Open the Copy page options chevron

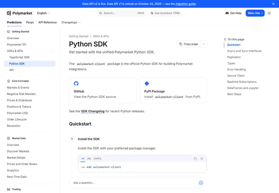pyautogui.click(x=204, y=44)
